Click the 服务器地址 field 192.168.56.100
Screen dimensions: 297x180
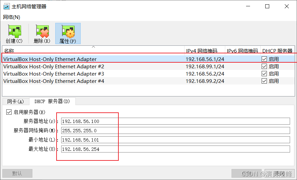pos(176,121)
